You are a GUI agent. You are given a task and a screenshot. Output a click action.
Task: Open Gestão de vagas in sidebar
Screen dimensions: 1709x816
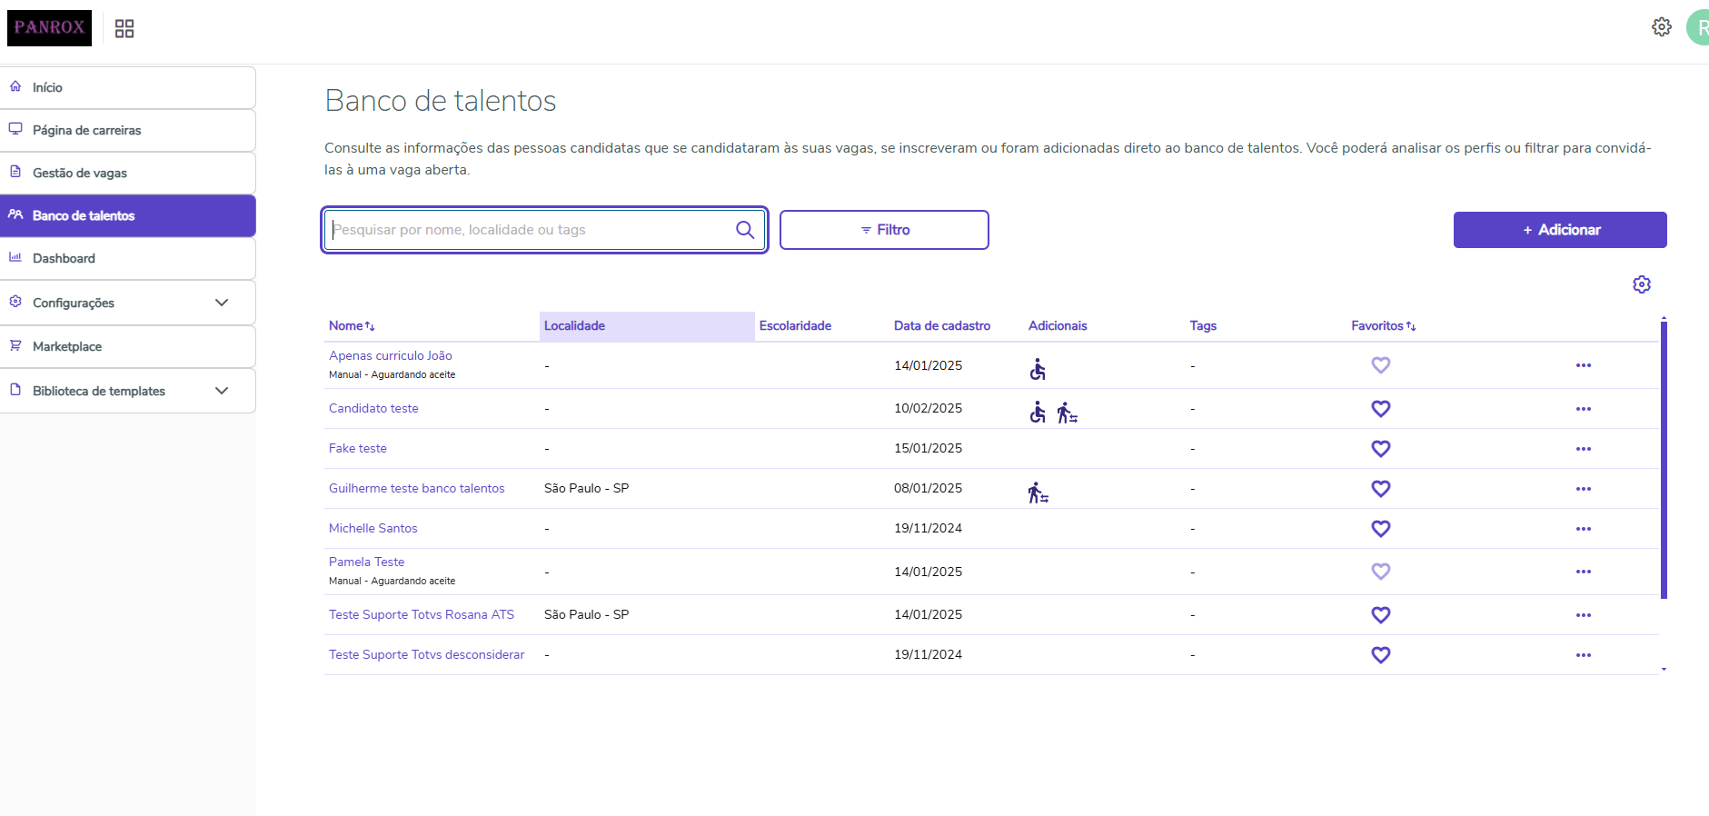pos(127,173)
